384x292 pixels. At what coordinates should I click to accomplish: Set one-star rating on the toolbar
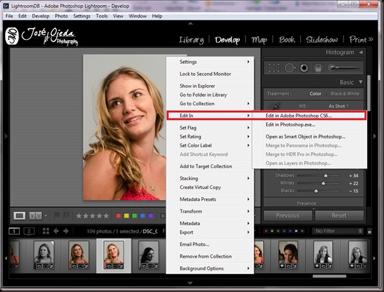pyautogui.click(x=79, y=216)
